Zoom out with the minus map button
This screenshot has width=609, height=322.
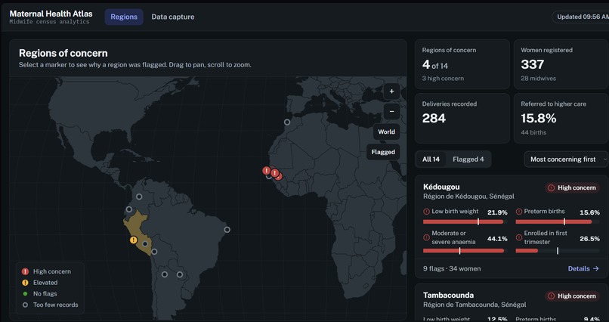coord(391,111)
